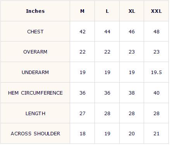Click the LENGTH row label
Image resolution: width=170 pixels, height=145 pixels.
(35, 114)
